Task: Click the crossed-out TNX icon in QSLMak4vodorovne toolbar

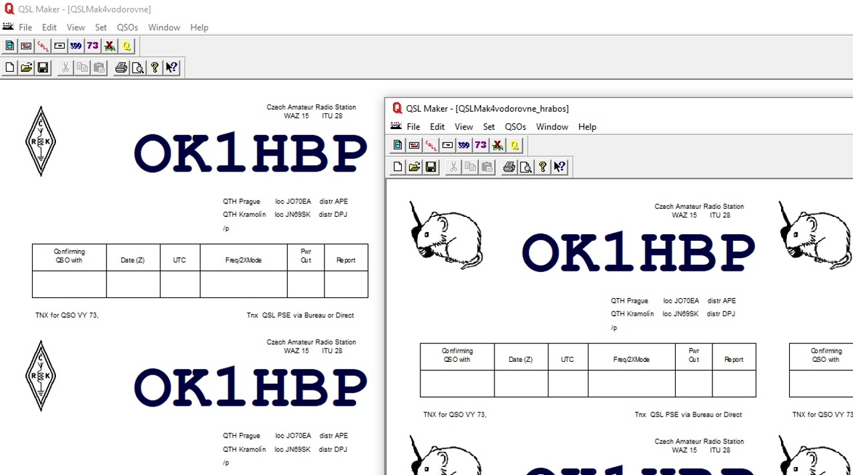Action: (110, 46)
